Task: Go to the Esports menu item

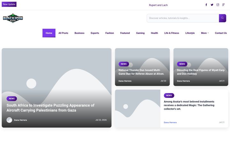Action: tap(95, 33)
